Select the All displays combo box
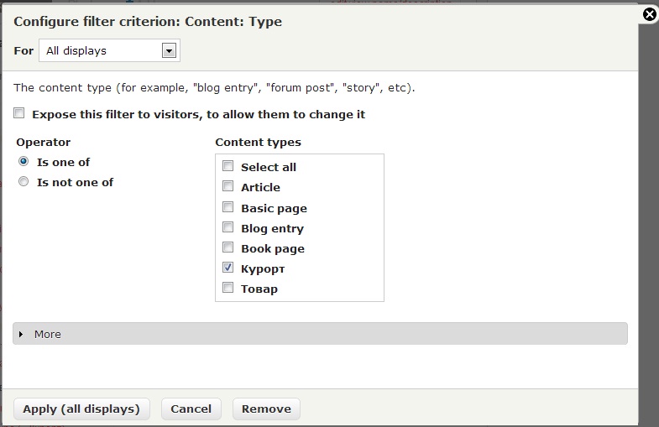Screen dimensions: 659x427 [x=109, y=50]
